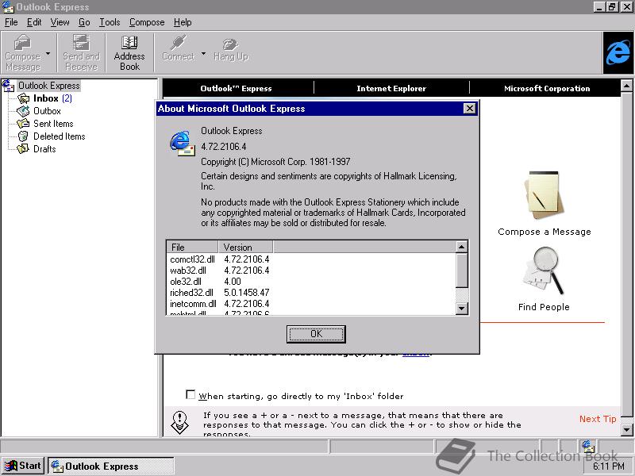
Task: Click the Send and Receive toolbar icon
Action: [x=82, y=53]
